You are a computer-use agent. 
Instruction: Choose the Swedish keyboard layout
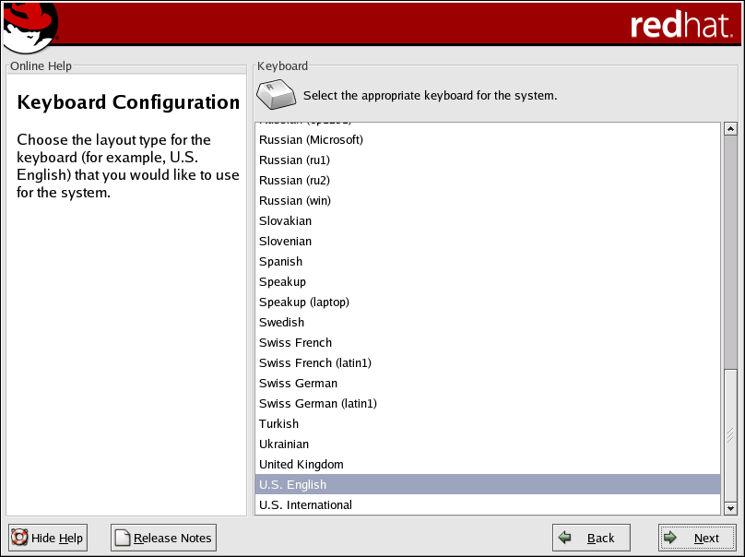pos(281,322)
